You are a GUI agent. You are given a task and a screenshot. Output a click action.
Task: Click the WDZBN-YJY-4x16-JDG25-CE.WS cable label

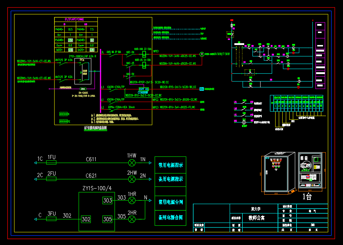pyautogui.click(x=178, y=64)
